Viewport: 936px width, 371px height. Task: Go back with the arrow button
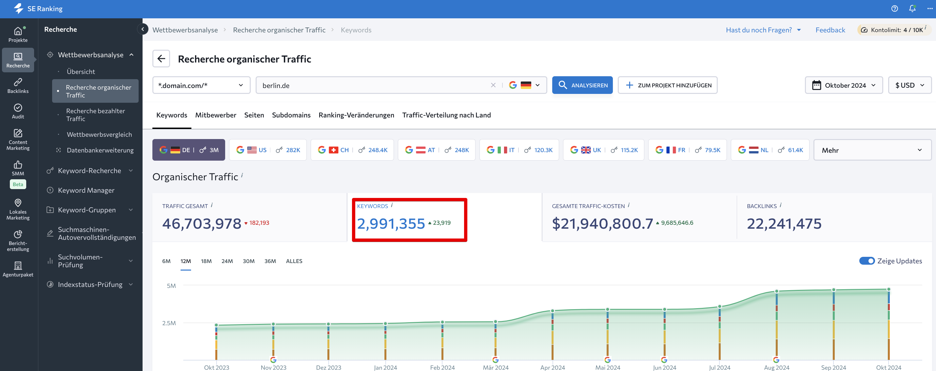(161, 58)
